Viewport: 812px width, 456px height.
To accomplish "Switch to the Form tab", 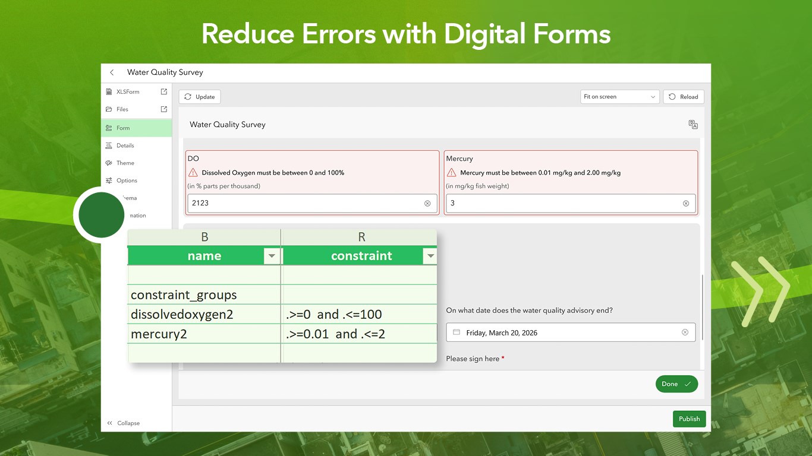I will [x=136, y=128].
